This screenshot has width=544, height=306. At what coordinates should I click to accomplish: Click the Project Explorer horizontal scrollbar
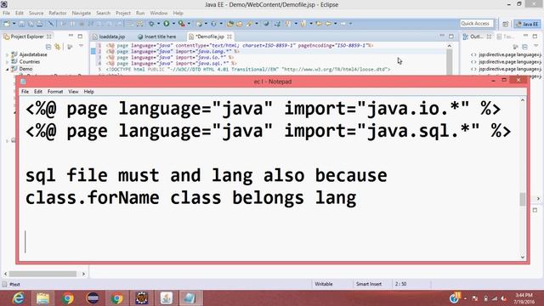[42, 274]
